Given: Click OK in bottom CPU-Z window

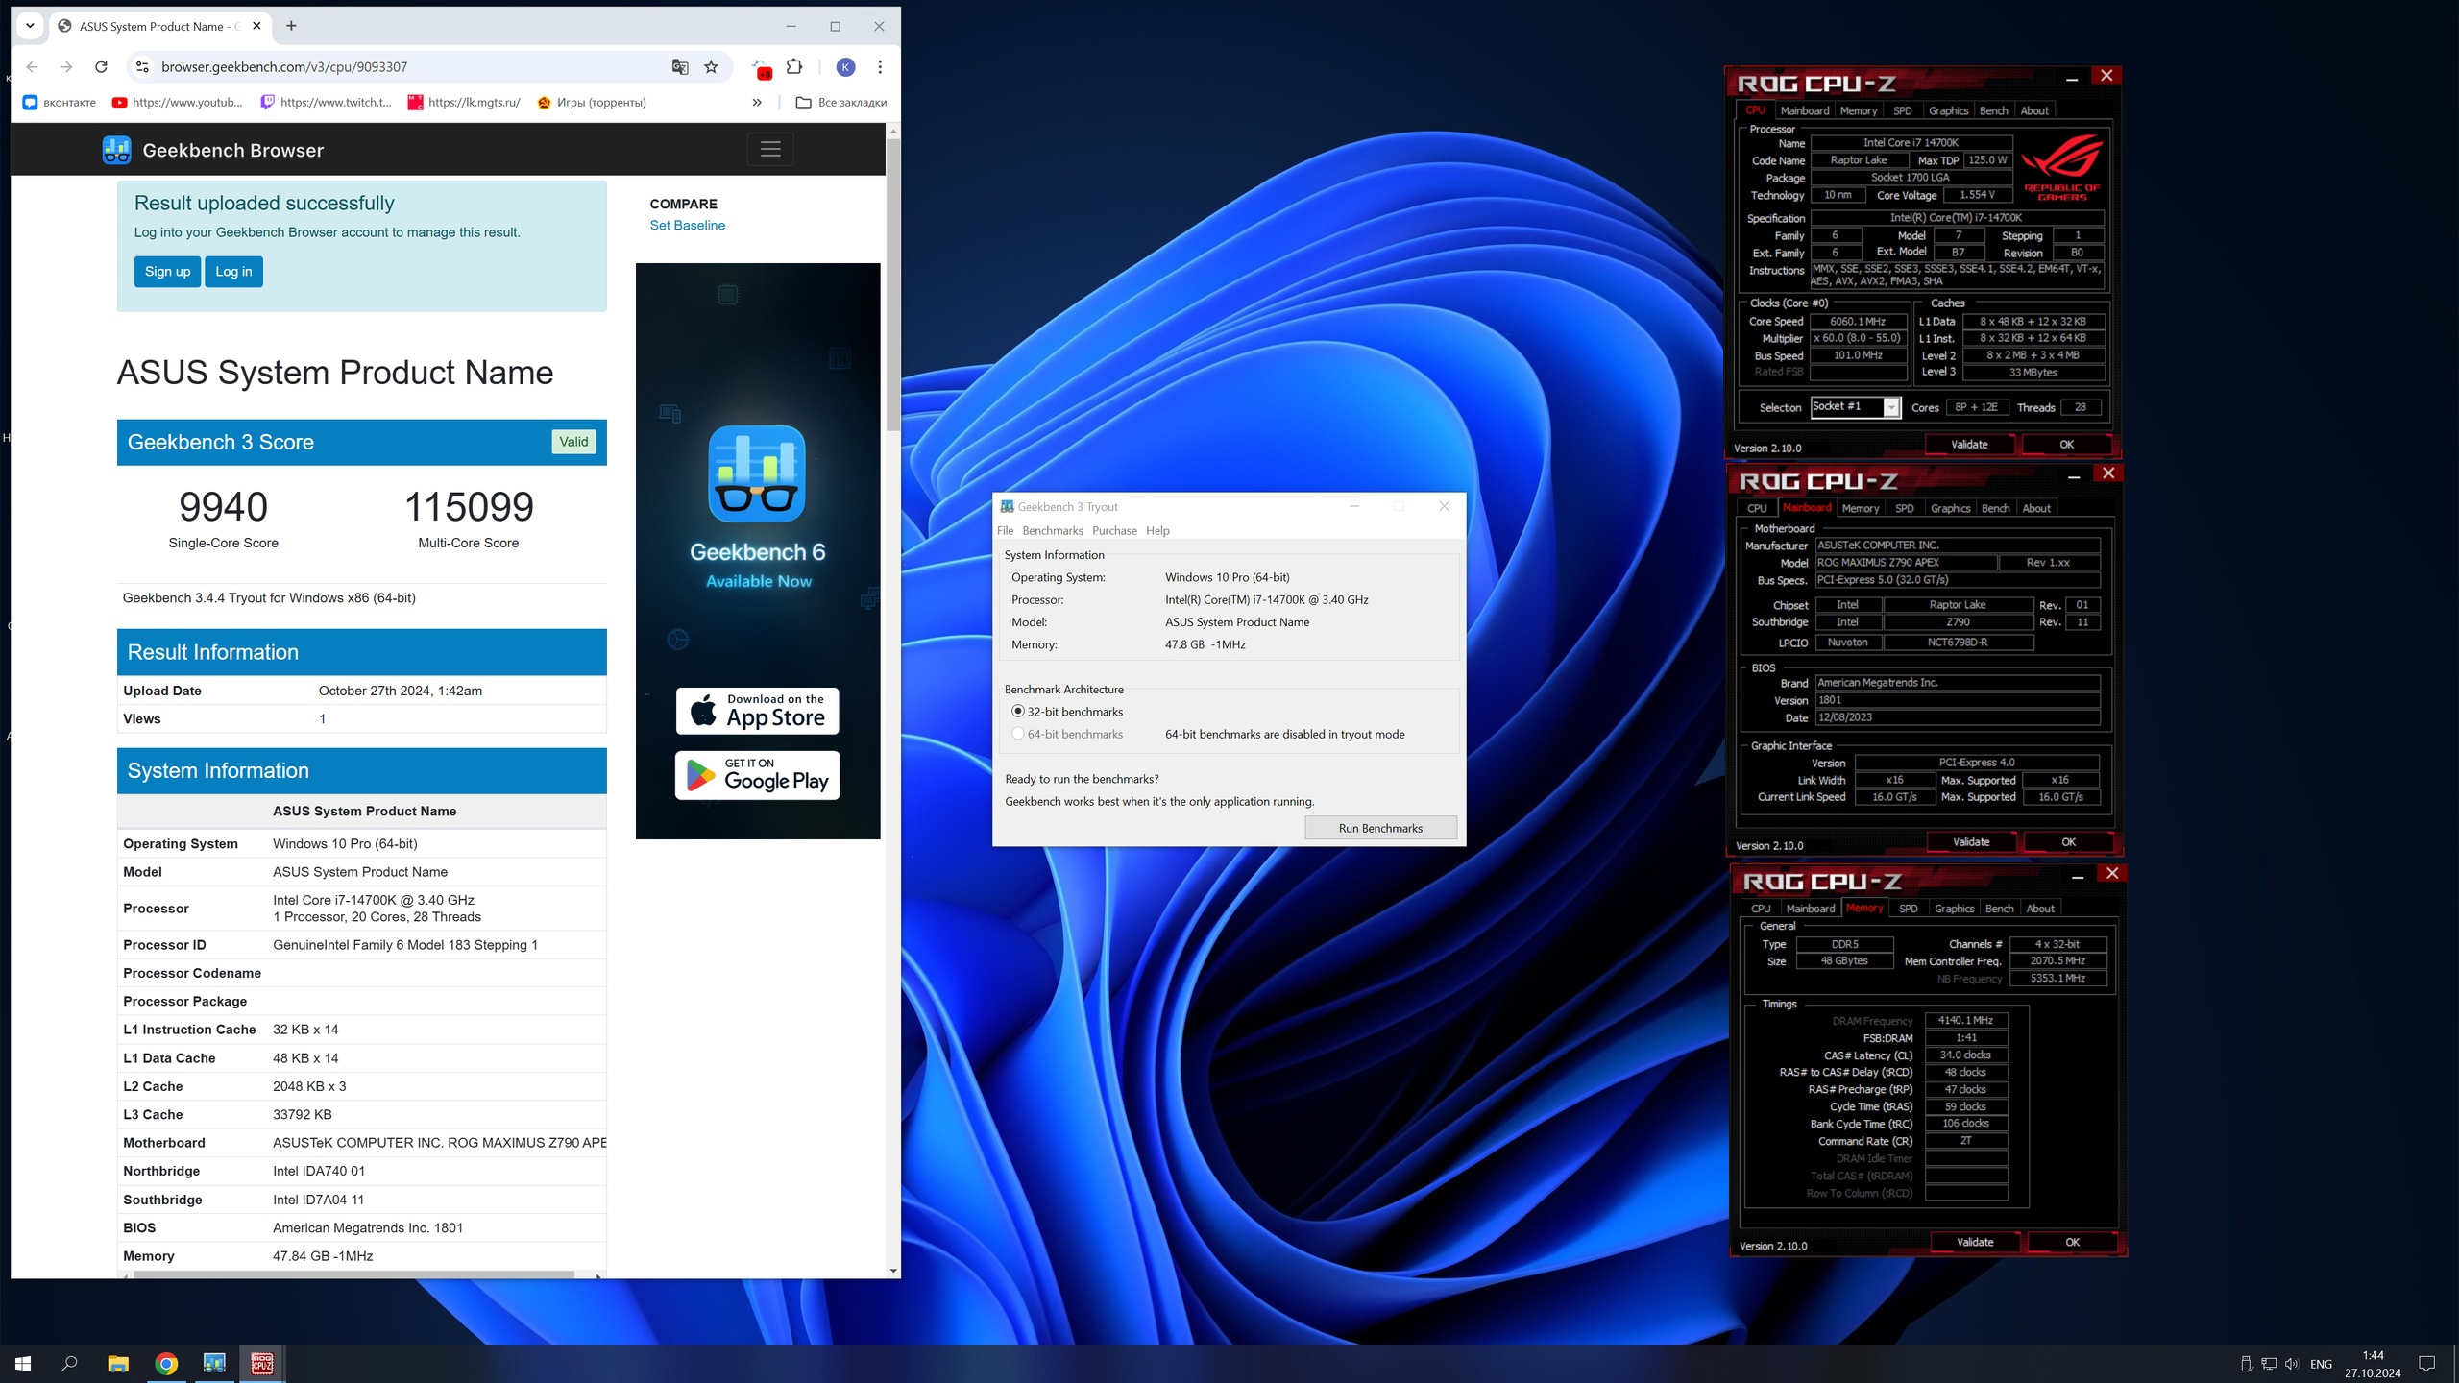Looking at the screenshot, I should click(2072, 1242).
